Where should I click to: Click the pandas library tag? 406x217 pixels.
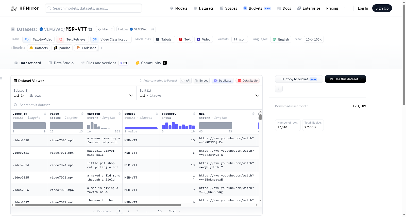[62, 48]
